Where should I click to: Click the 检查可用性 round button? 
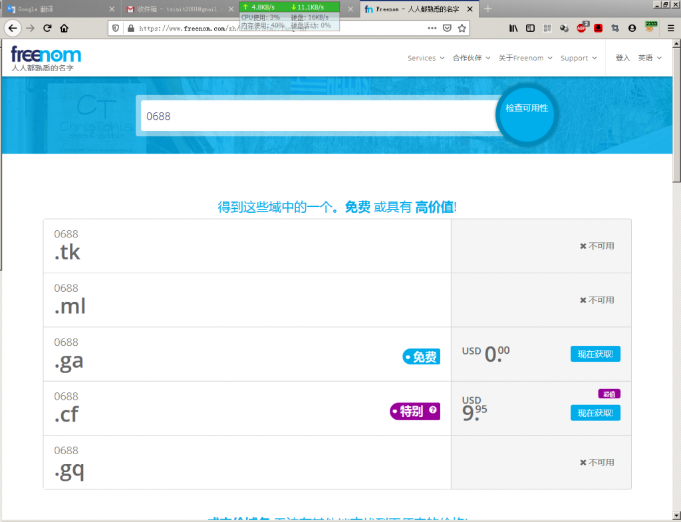tap(527, 113)
